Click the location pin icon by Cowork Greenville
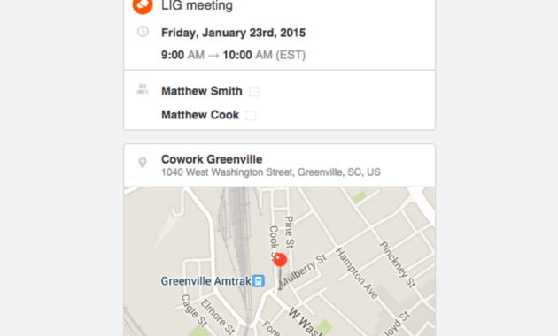558x336 pixels. pyautogui.click(x=143, y=163)
